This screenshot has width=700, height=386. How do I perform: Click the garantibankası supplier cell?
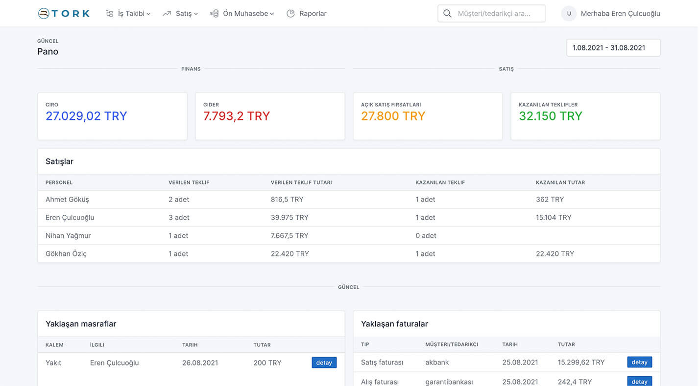(x=449, y=382)
